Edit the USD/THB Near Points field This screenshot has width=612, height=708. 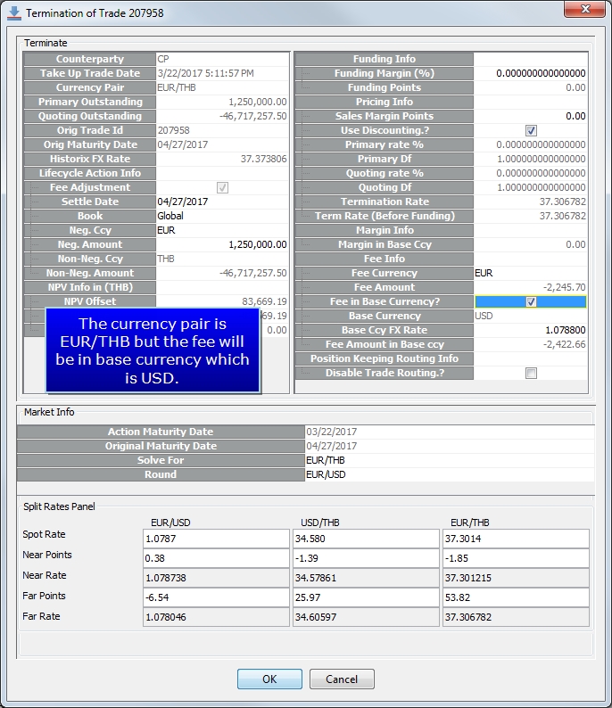[366, 558]
